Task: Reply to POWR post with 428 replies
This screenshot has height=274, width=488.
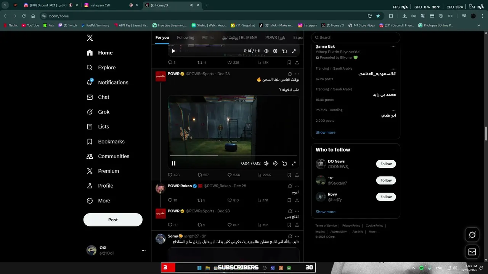Action: coord(174,175)
